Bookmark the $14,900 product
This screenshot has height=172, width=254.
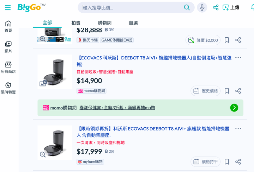point(227,91)
